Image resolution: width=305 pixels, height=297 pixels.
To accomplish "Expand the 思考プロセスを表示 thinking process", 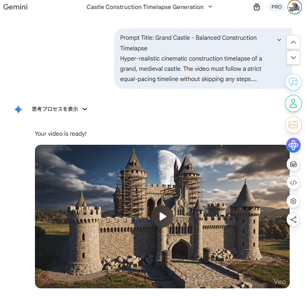I will [60, 109].
